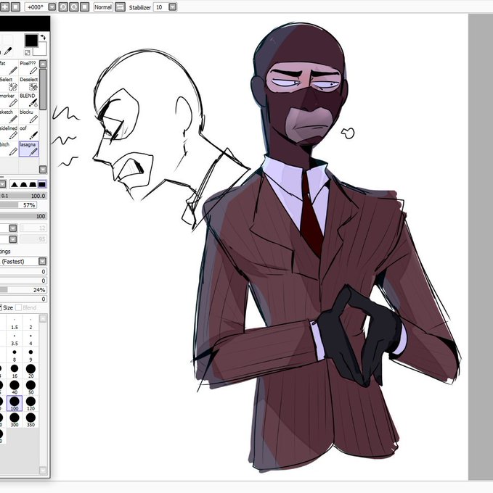Select the sketch brush tool
493x493 pixels.
click(x=9, y=116)
